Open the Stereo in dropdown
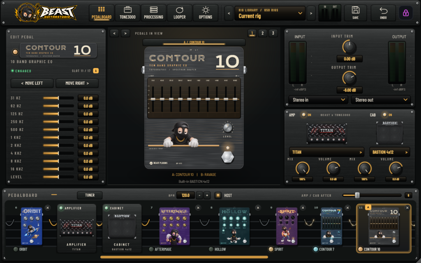The width and height of the screenshot is (421, 263). [318, 100]
